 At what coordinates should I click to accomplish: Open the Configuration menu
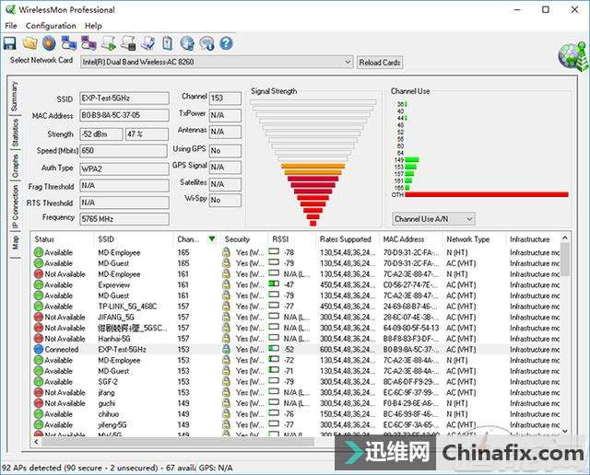(x=51, y=26)
